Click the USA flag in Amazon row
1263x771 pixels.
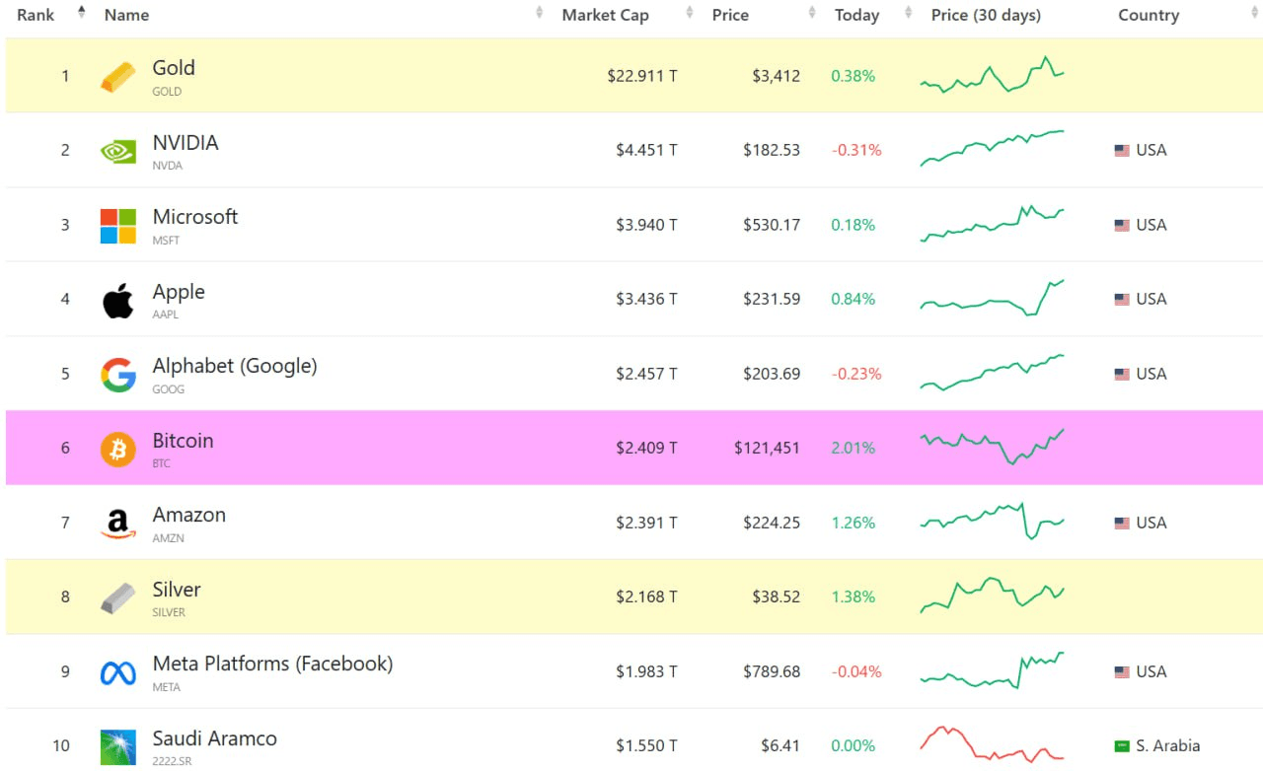click(x=1122, y=524)
